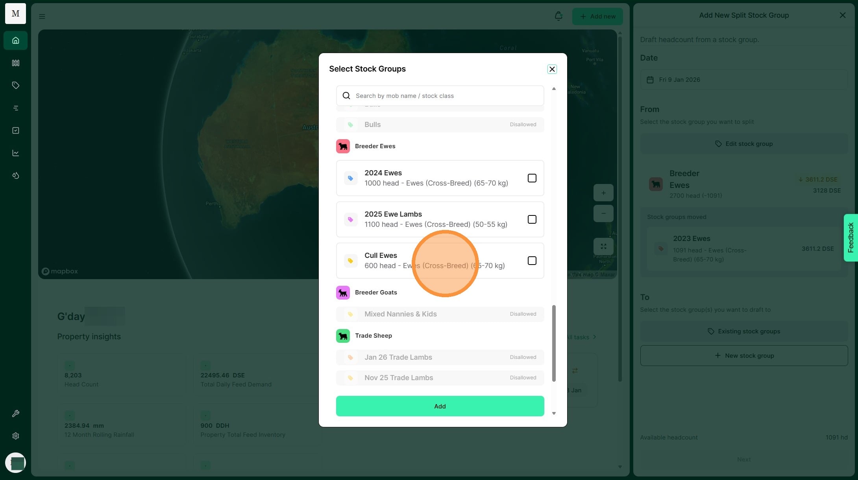The image size is (858, 480).
Task: Check the 2024 Ewes checkbox
Action: (x=532, y=178)
